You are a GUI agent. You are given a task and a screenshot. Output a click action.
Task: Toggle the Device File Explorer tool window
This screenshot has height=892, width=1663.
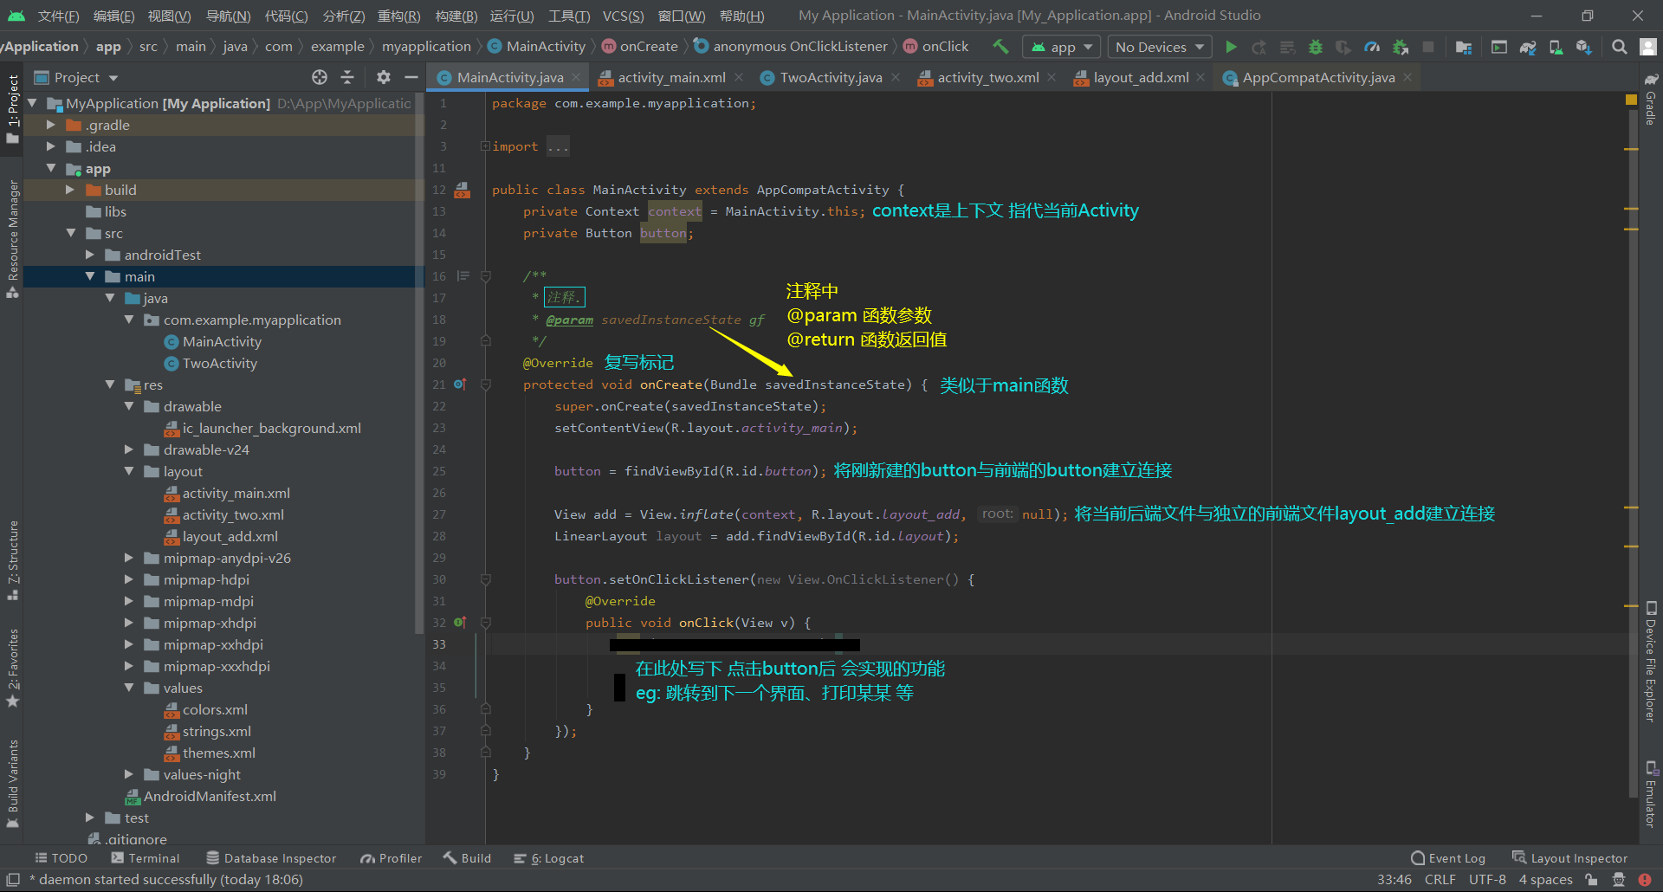click(1651, 662)
